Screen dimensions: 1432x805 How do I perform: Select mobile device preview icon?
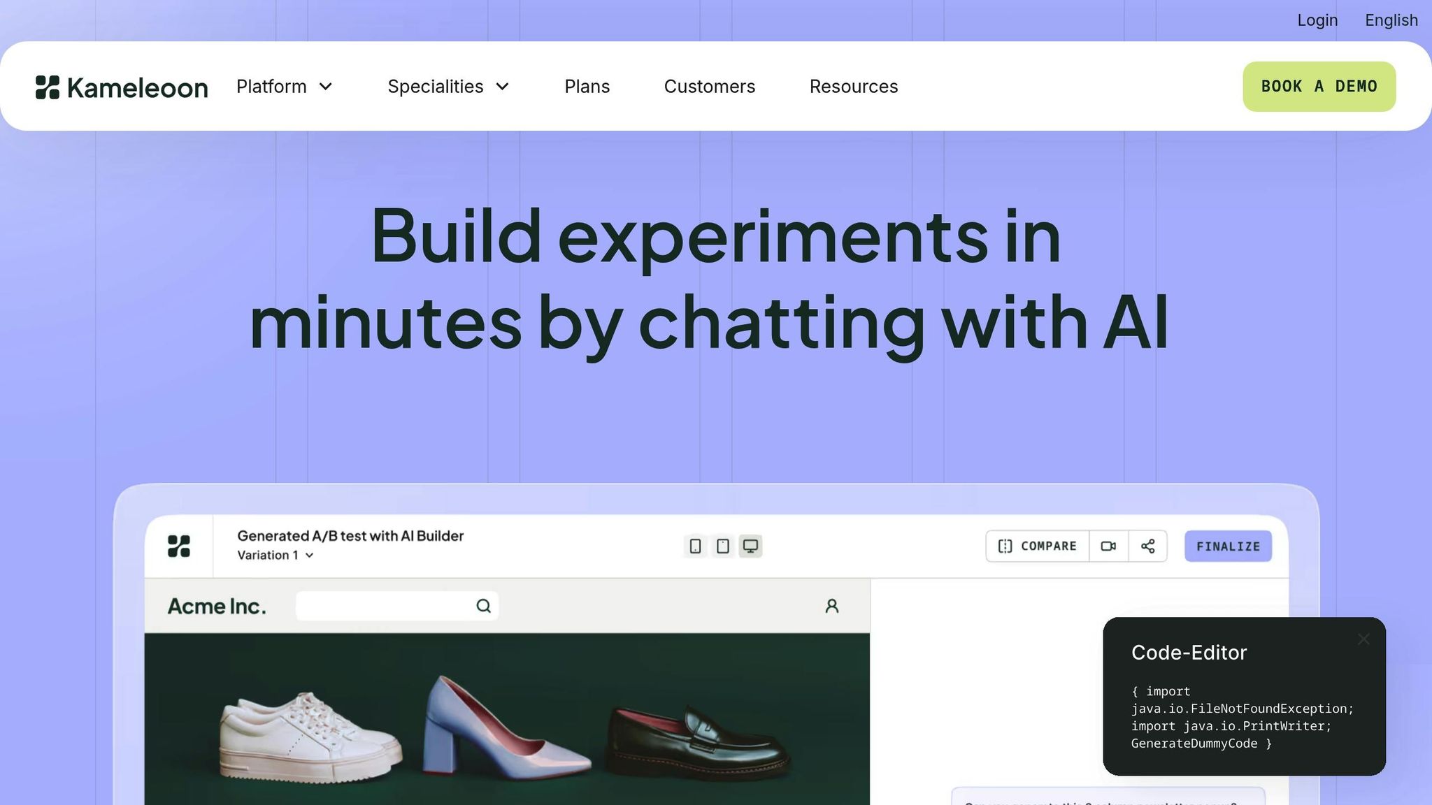695,546
